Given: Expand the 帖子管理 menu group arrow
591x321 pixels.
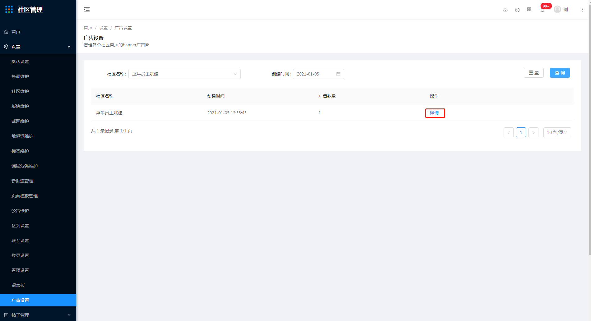Looking at the screenshot, I should pos(69,315).
